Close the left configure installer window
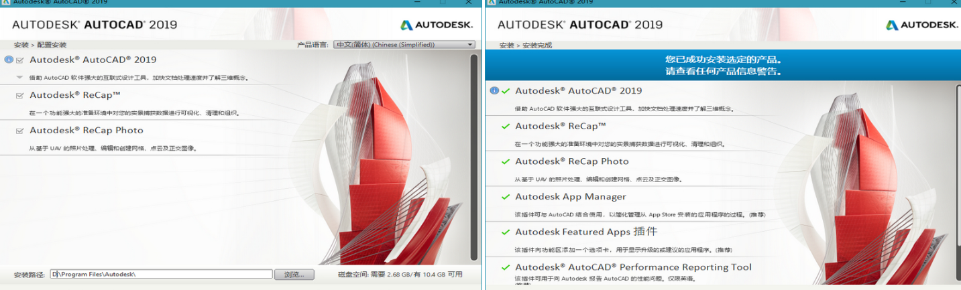This screenshot has width=961, height=290. 468,3
